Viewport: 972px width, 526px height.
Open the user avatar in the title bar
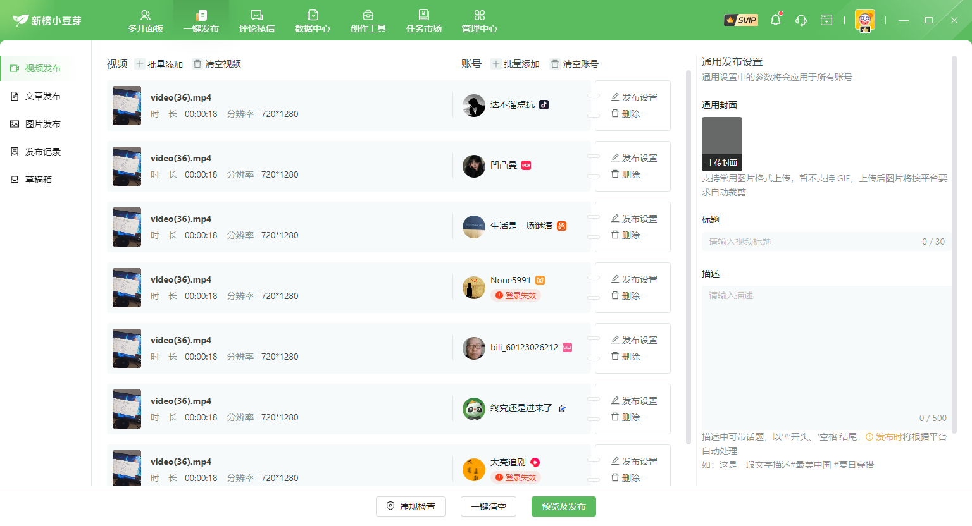[x=864, y=20]
